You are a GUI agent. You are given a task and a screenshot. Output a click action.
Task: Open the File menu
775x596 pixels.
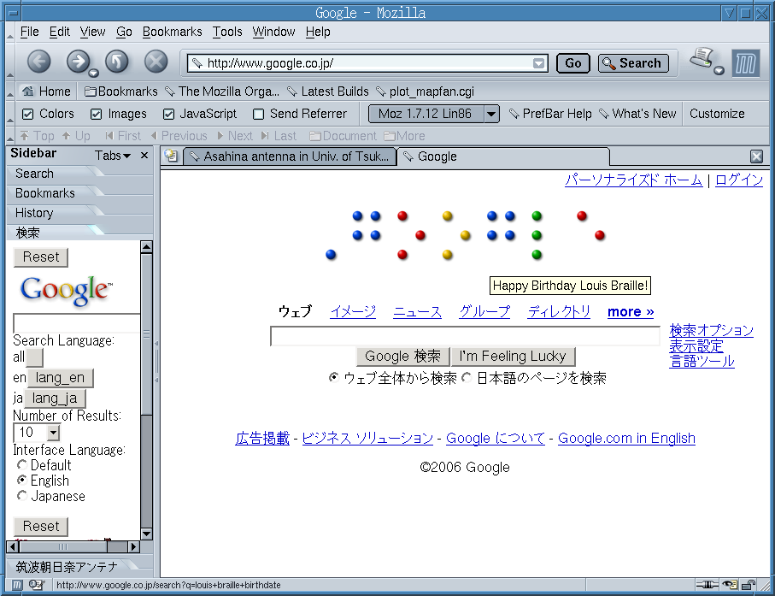click(x=29, y=32)
